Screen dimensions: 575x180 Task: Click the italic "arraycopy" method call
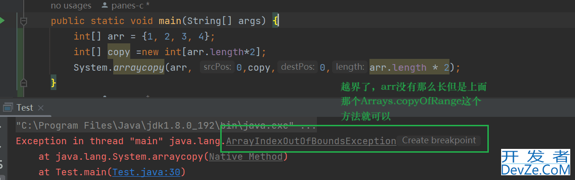point(139,67)
